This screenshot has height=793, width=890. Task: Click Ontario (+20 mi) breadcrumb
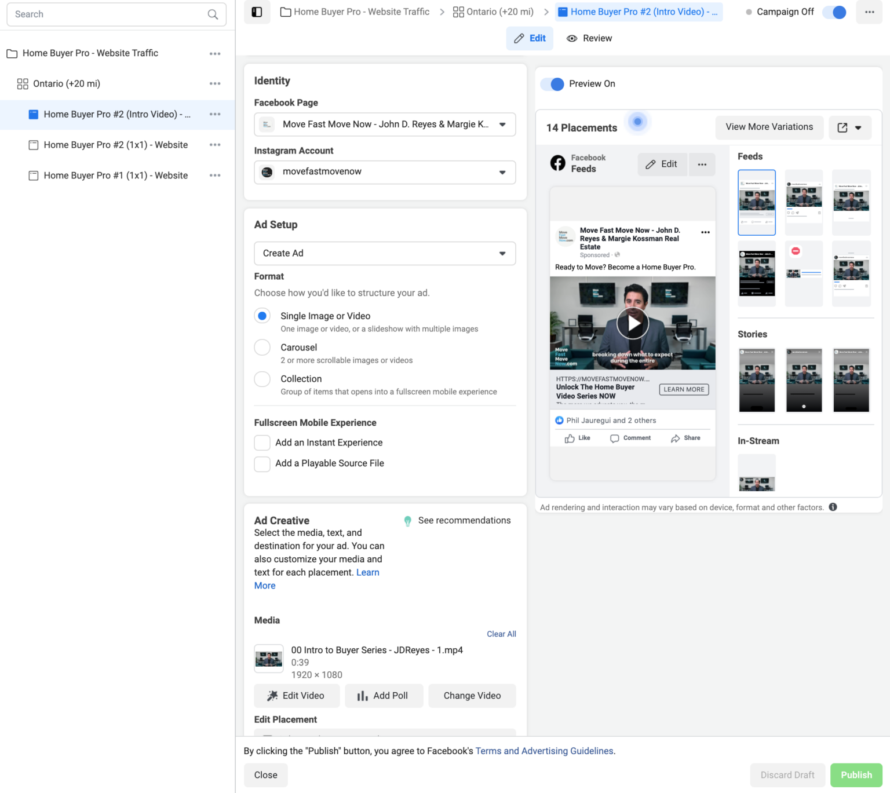click(500, 12)
